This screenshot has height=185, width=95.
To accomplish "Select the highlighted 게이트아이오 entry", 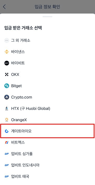I will (x=47, y=131).
